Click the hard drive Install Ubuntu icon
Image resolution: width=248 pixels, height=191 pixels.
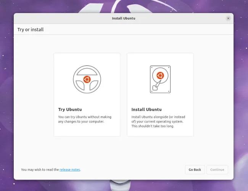[x=160, y=79]
